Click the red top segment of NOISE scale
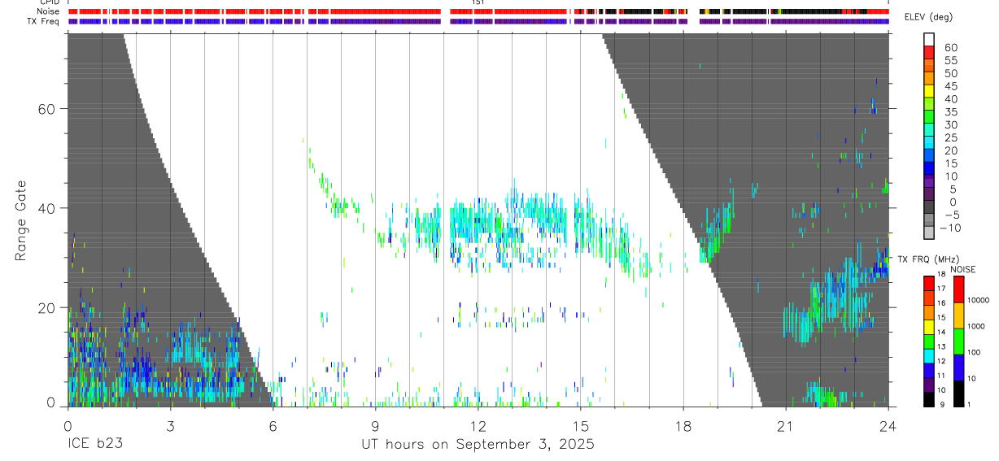Screen dimensions: 999x461 coord(959,289)
